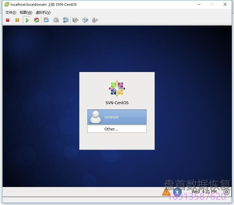This screenshot has width=234, height=205.
Task: Suspend the VM with the pause icon
Action: 17,20
